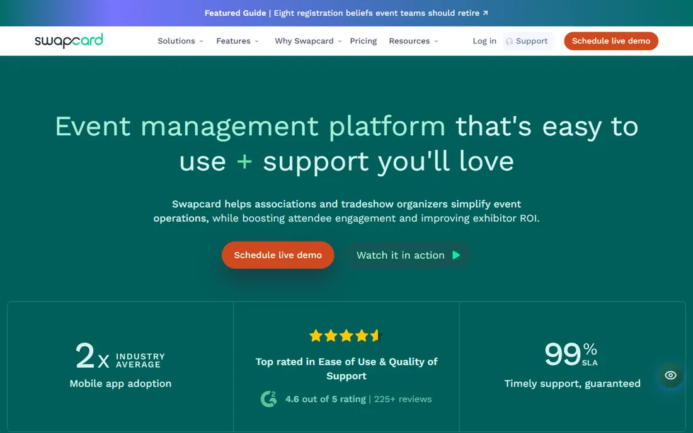Click the 'Timely support, guaranteed' text

572,383
